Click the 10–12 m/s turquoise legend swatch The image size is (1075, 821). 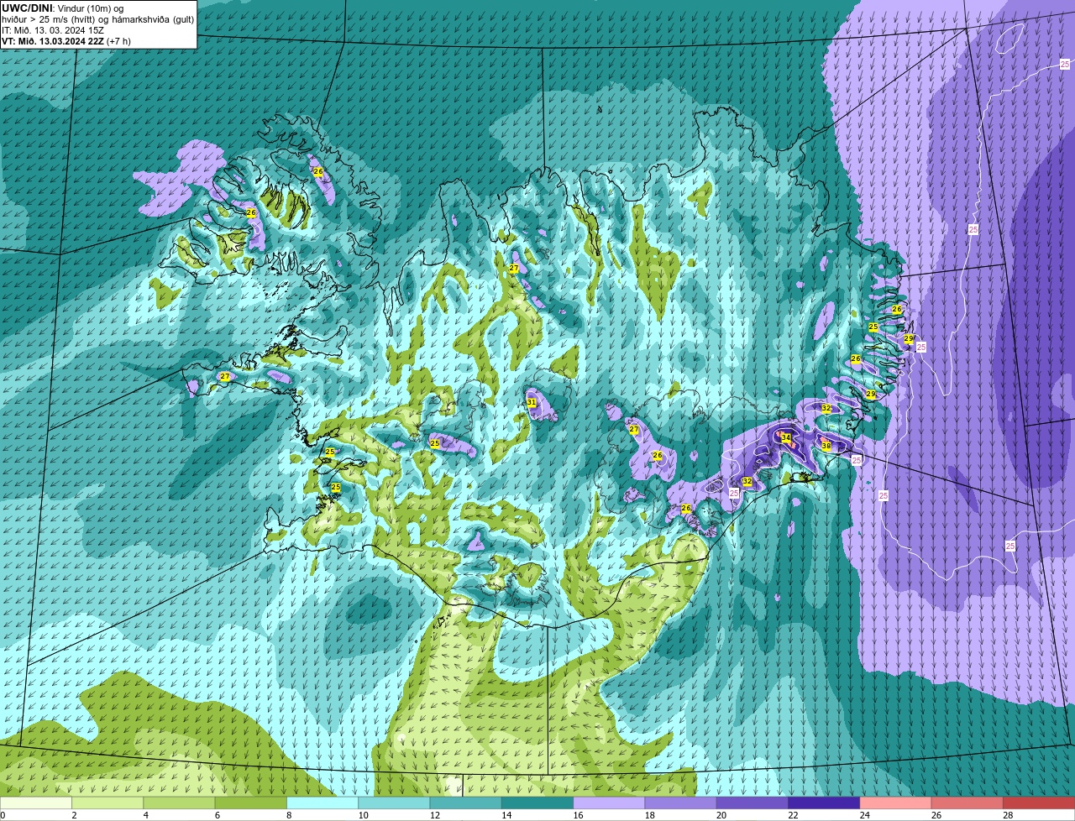(x=395, y=803)
